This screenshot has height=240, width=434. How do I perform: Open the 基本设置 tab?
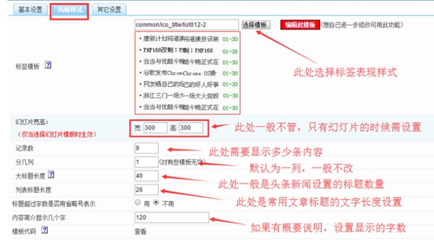click(x=31, y=10)
